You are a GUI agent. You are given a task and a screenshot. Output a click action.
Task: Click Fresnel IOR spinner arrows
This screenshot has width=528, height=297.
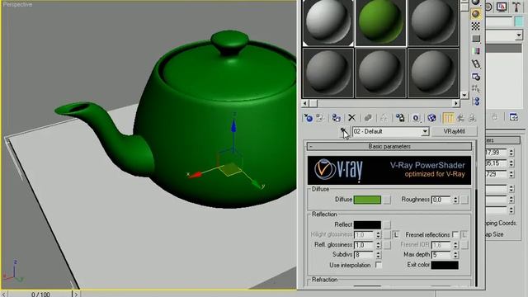pos(455,245)
